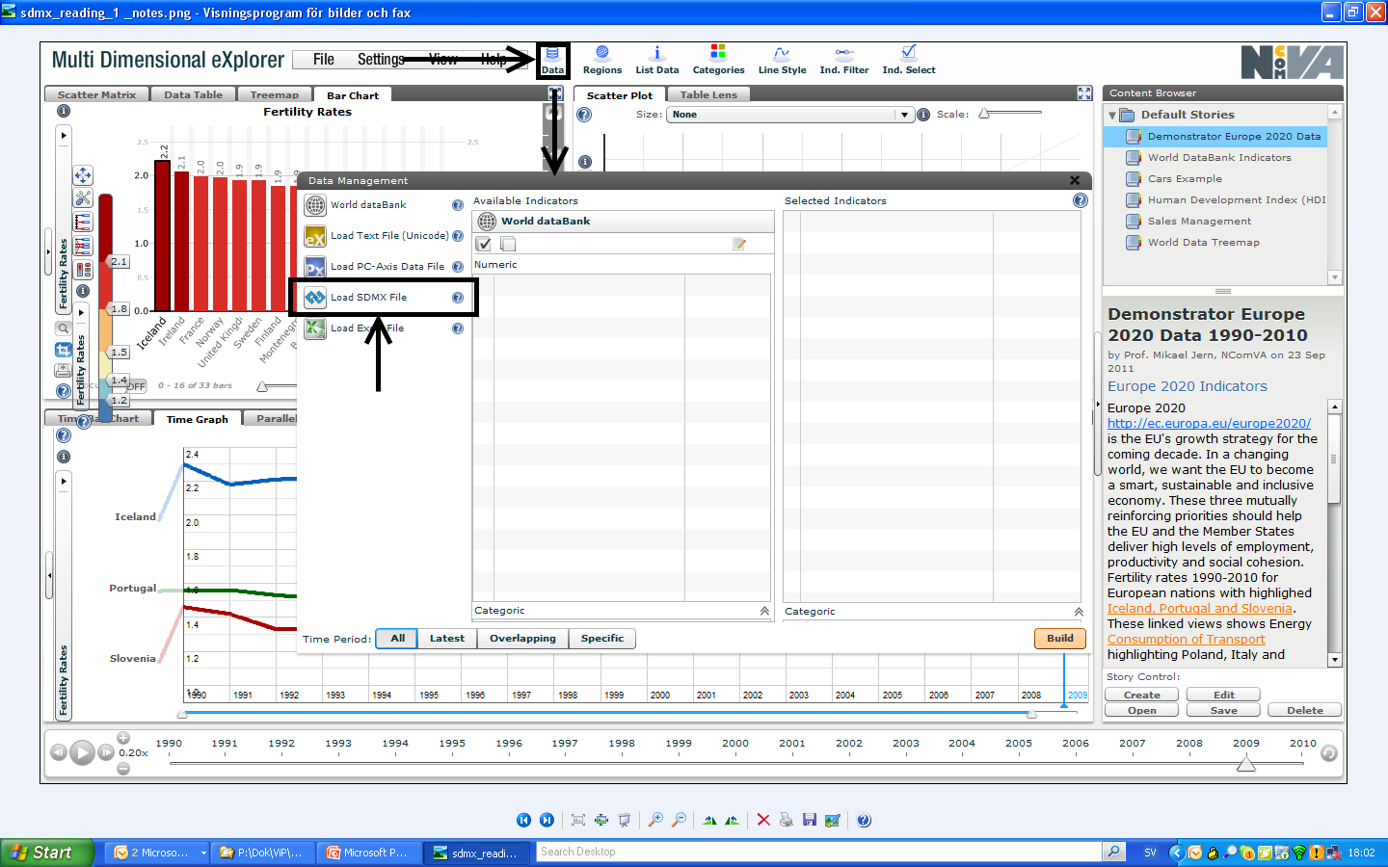Expand Available Indicators Categoric section
The width and height of the screenshot is (1388, 867).
[764, 611]
